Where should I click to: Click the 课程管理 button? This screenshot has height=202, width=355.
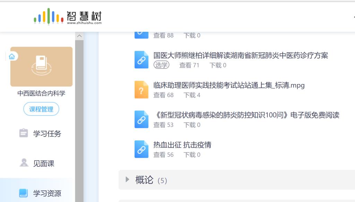41,109
